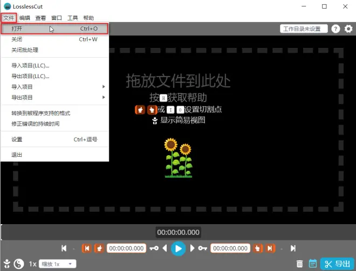
Task: Jump to segment end (orange skip-forward icon)
Action: point(270,248)
